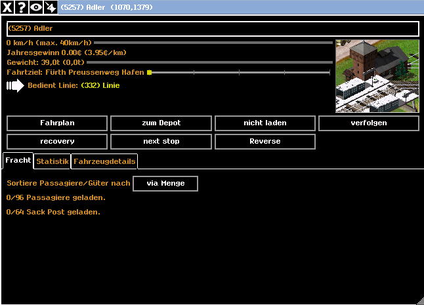
Task: Open the Fahrplan schedule
Action: pyautogui.click(x=57, y=123)
